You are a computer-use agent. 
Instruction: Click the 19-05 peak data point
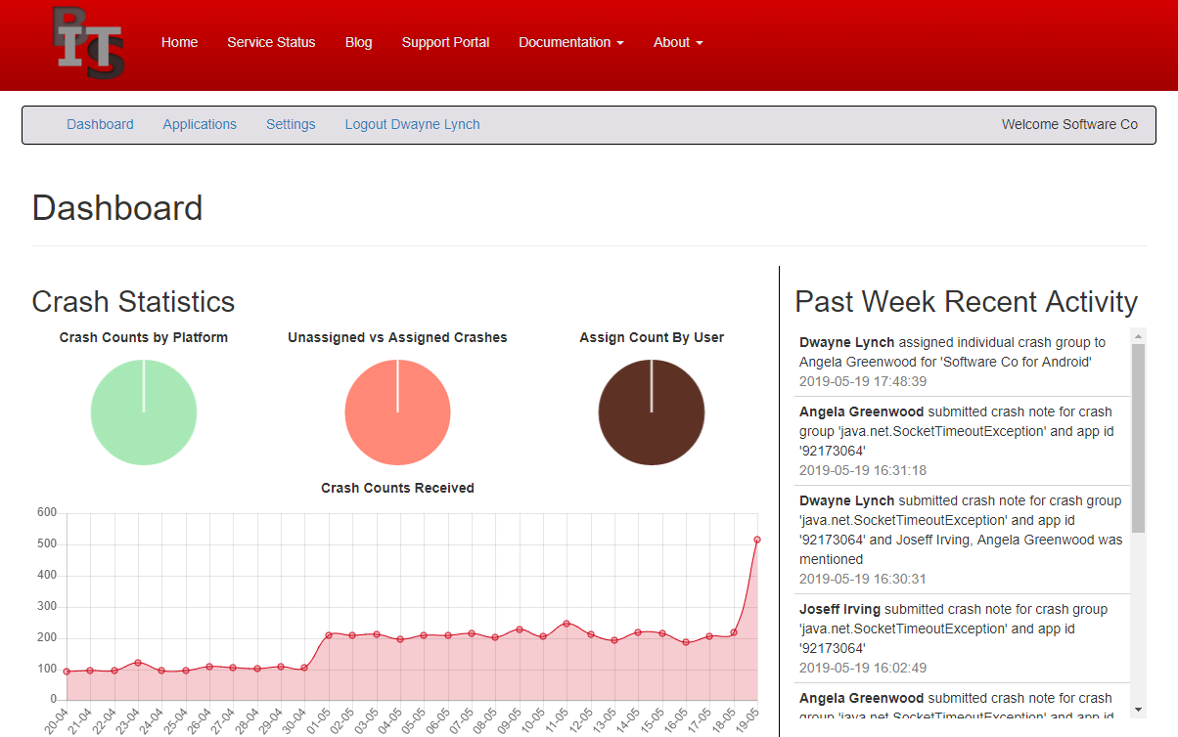(756, 540)
